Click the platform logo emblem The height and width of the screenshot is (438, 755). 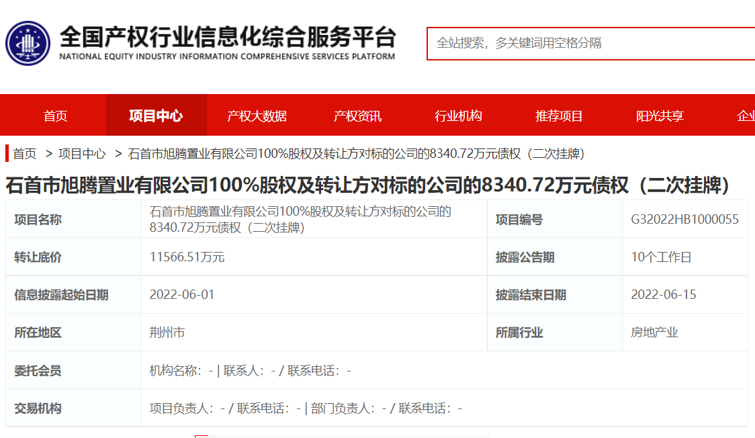[x=28, y=43]
